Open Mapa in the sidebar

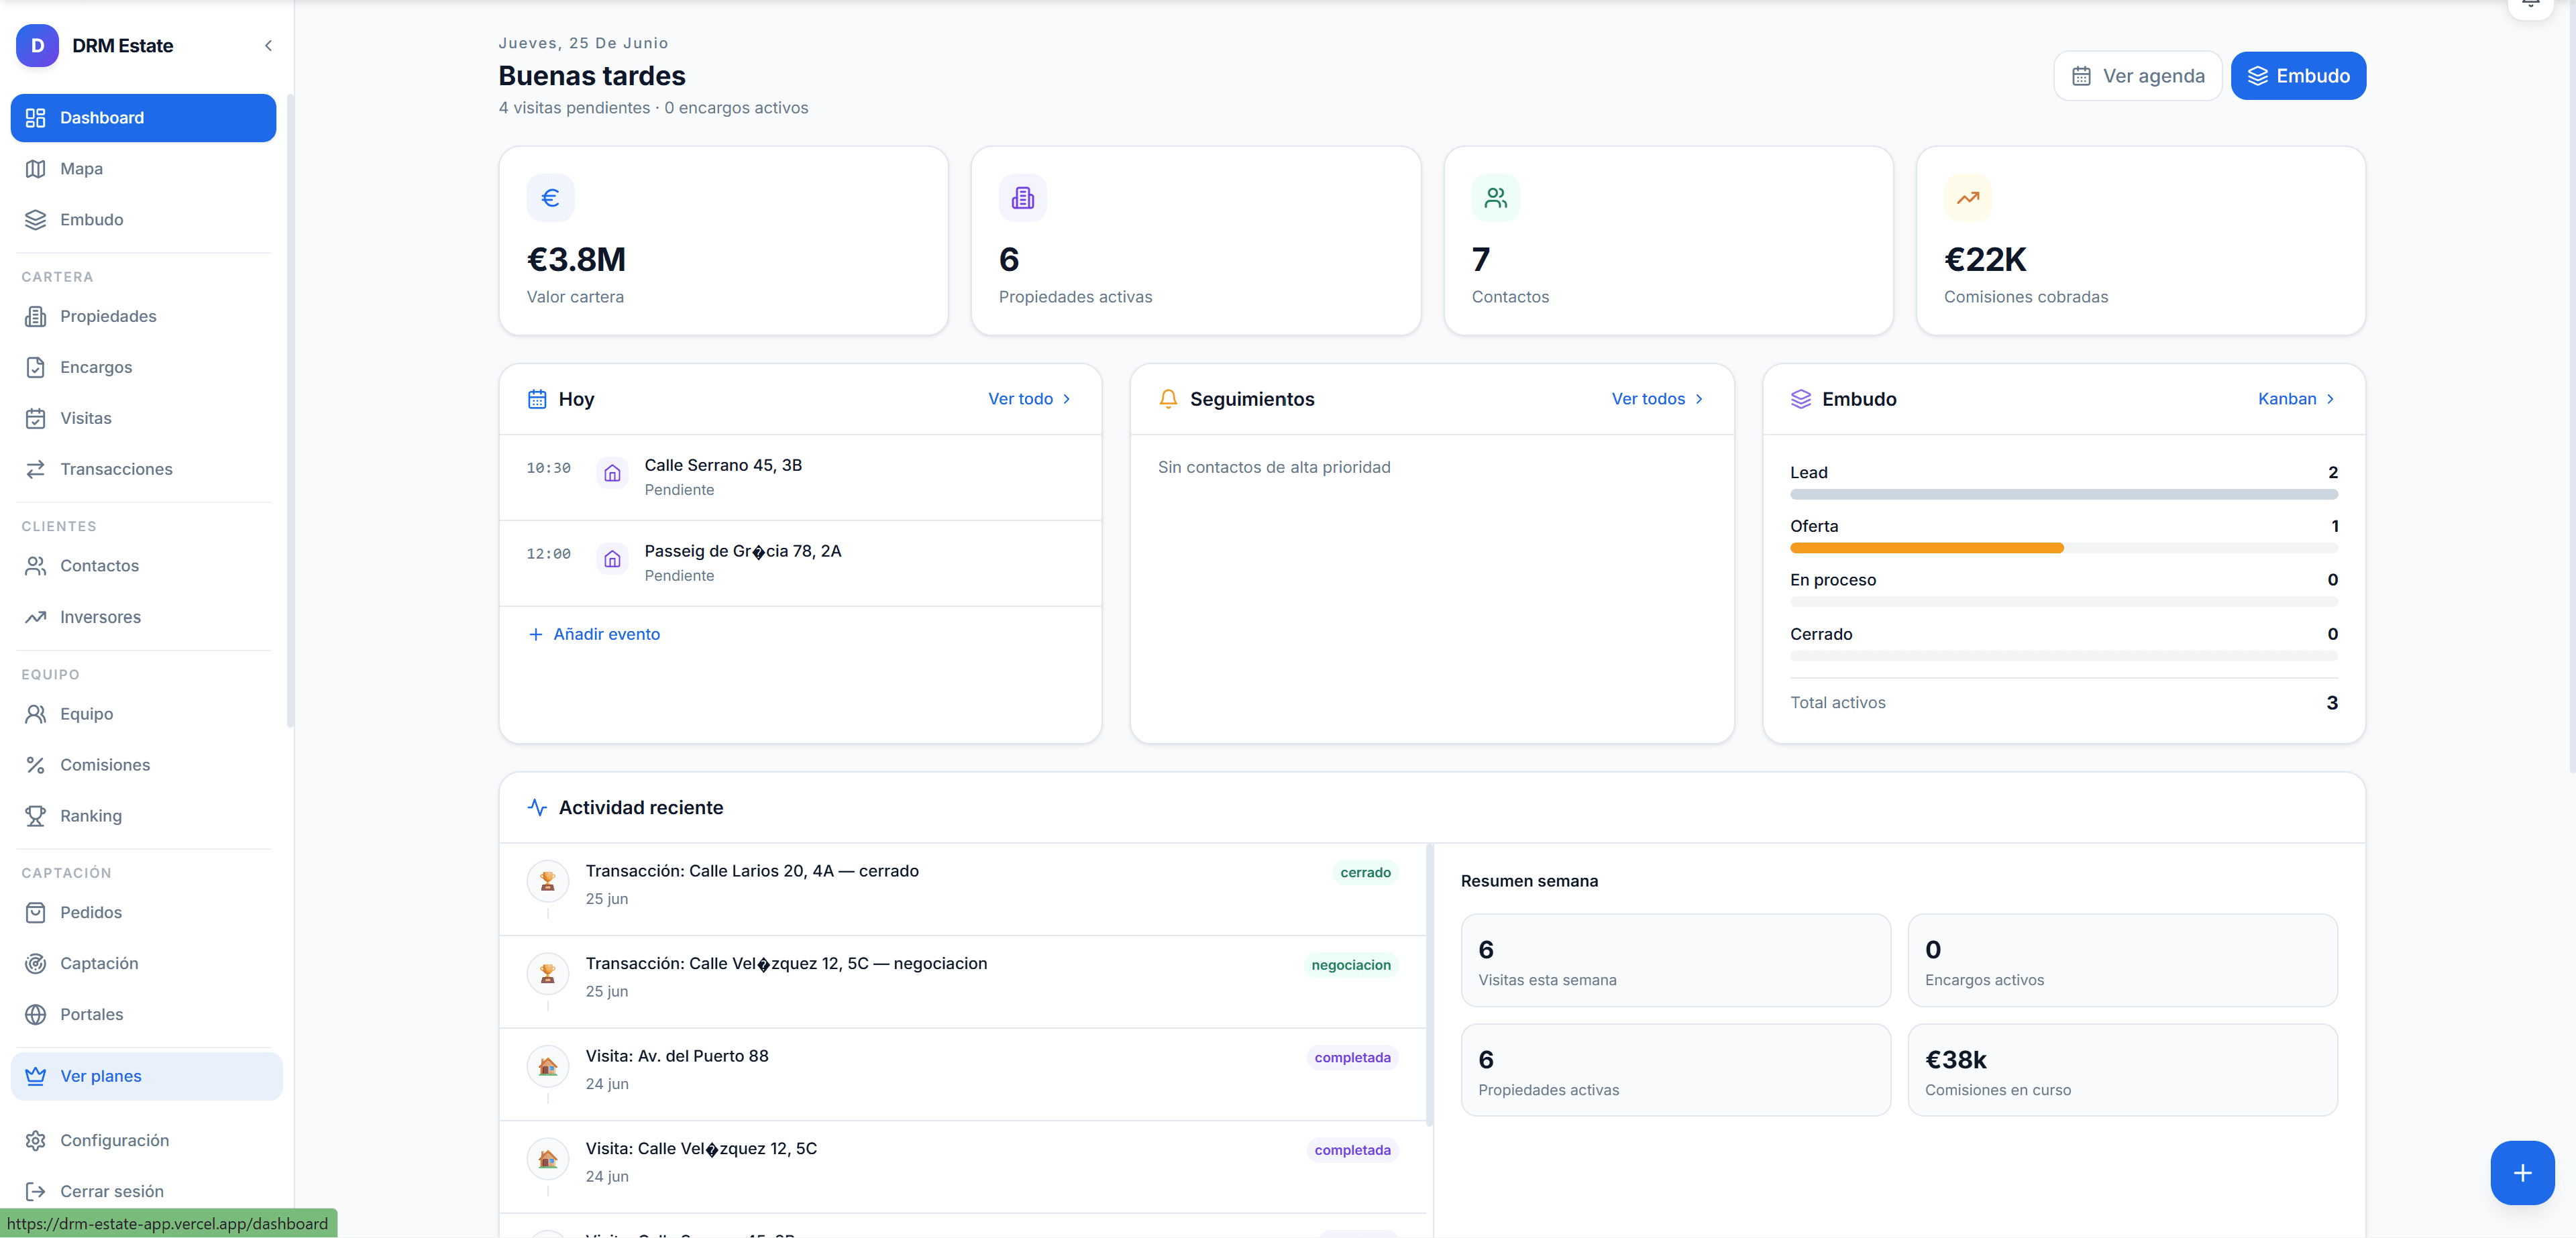[x=143, y=169]
